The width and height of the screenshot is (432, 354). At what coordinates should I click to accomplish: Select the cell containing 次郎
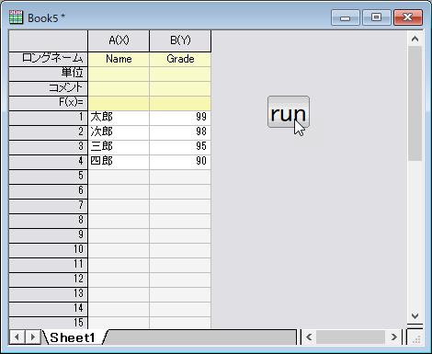[x=119, y=132]
